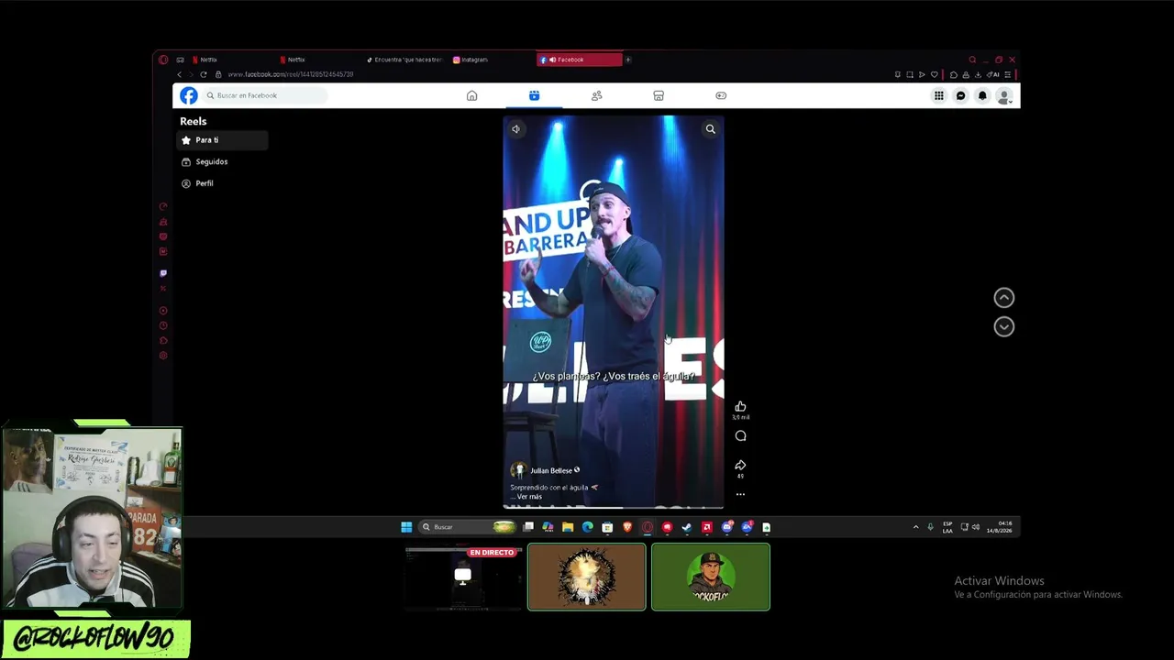Viewport: 1174px width, 660px height.
Task: Click the browser address bar URL
Action: [291, 74]
